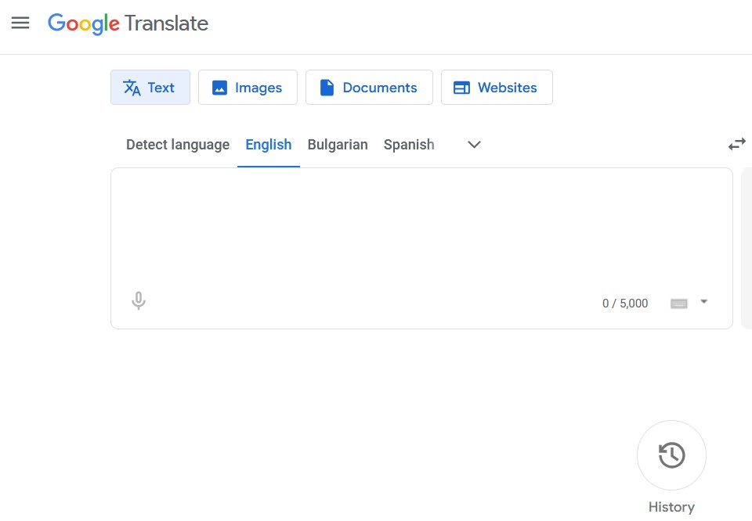Switch to Websites translation mode
Screen dimensions: 752x521
pyautogui.click(x=497, y=88)
